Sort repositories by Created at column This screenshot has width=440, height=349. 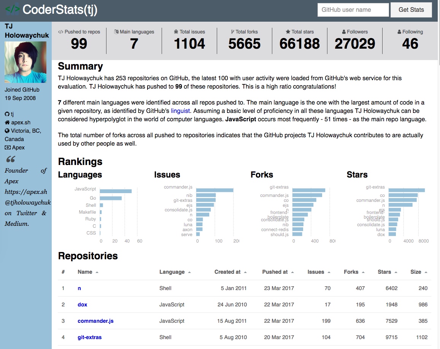click(230, 272)
